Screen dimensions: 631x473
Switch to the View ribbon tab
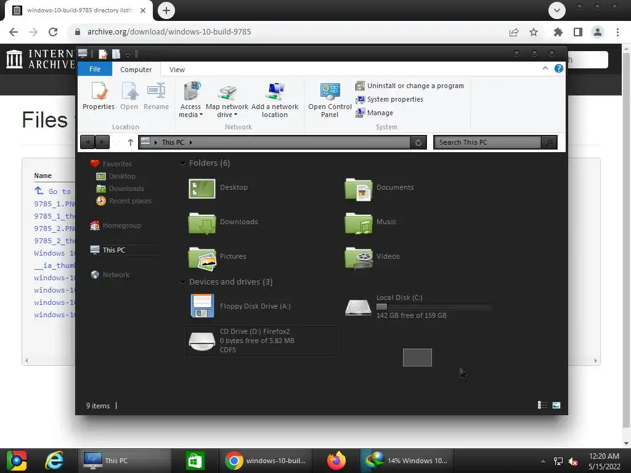point(177,69)
